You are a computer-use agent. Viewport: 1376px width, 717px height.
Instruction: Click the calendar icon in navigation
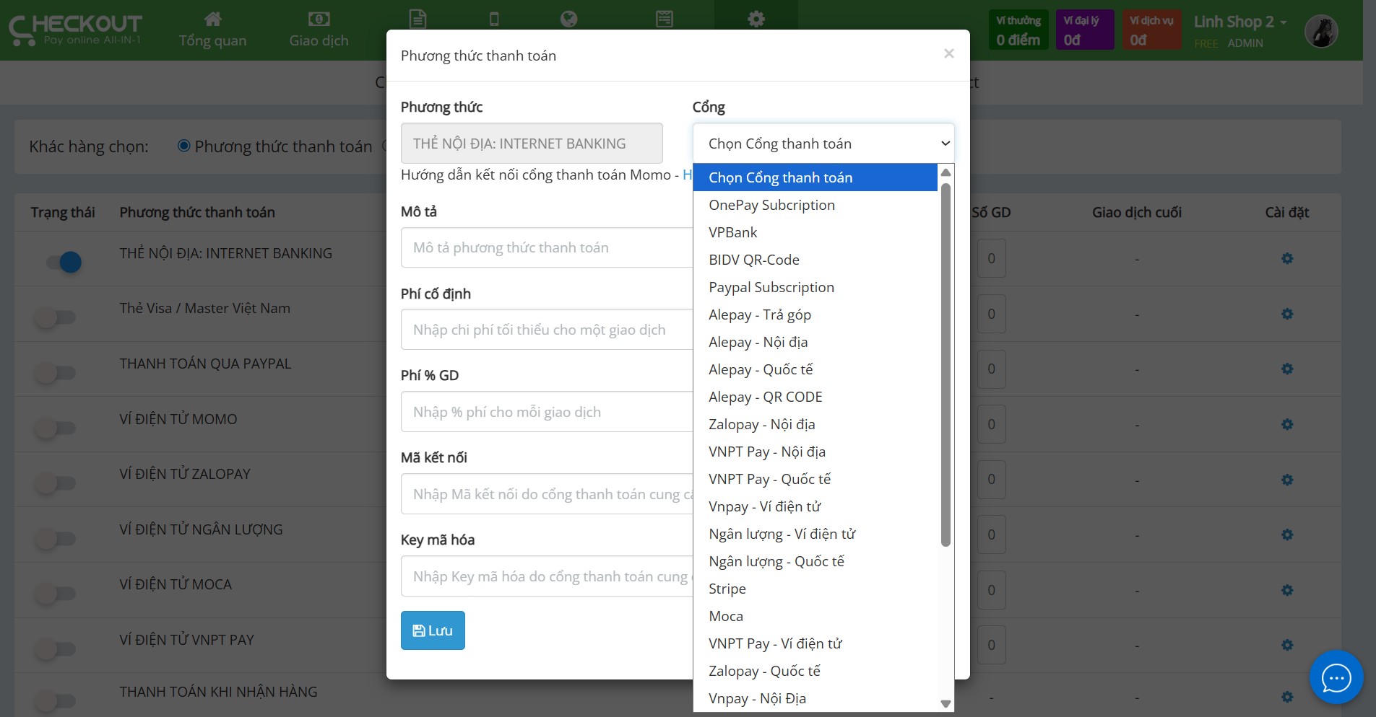(x=665, y=19)
